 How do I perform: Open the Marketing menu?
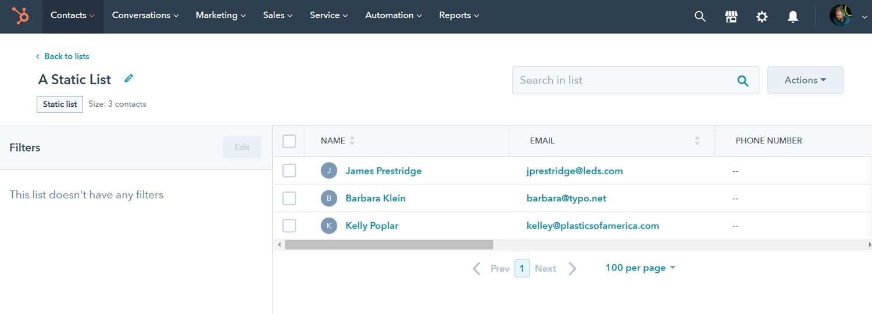click(x=221, y=16)
